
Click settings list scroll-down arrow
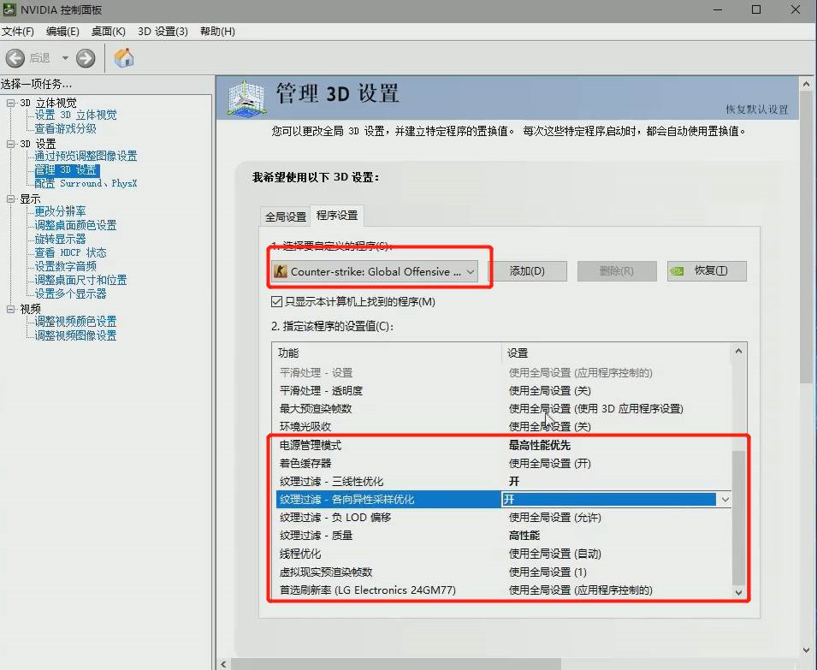click(739, 592)
